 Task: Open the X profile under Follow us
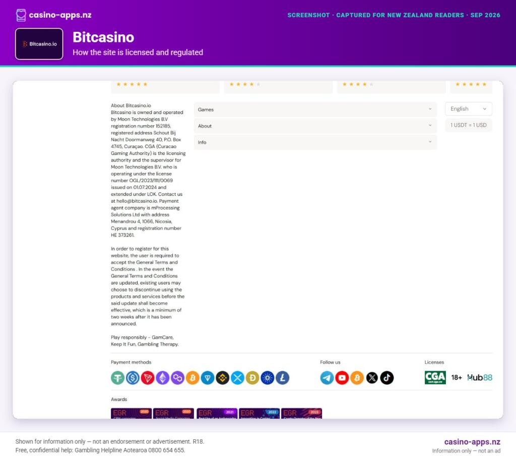tap(372, 378)
